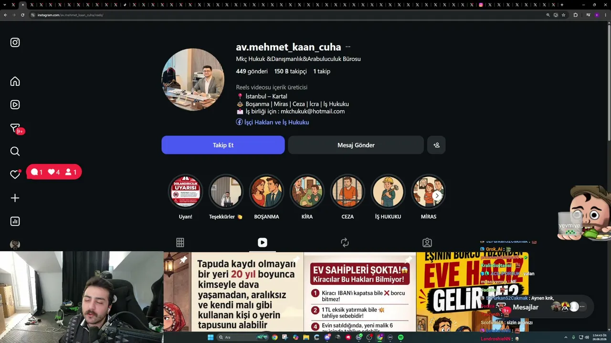
Task: Switch to the Reels tab
Action: click(x=263, y=242)
